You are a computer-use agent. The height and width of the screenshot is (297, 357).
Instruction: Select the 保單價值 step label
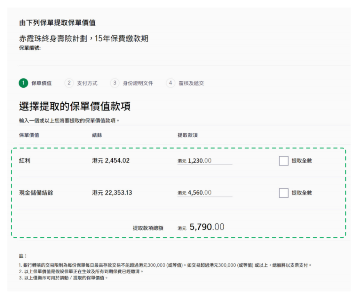[41, 83]
